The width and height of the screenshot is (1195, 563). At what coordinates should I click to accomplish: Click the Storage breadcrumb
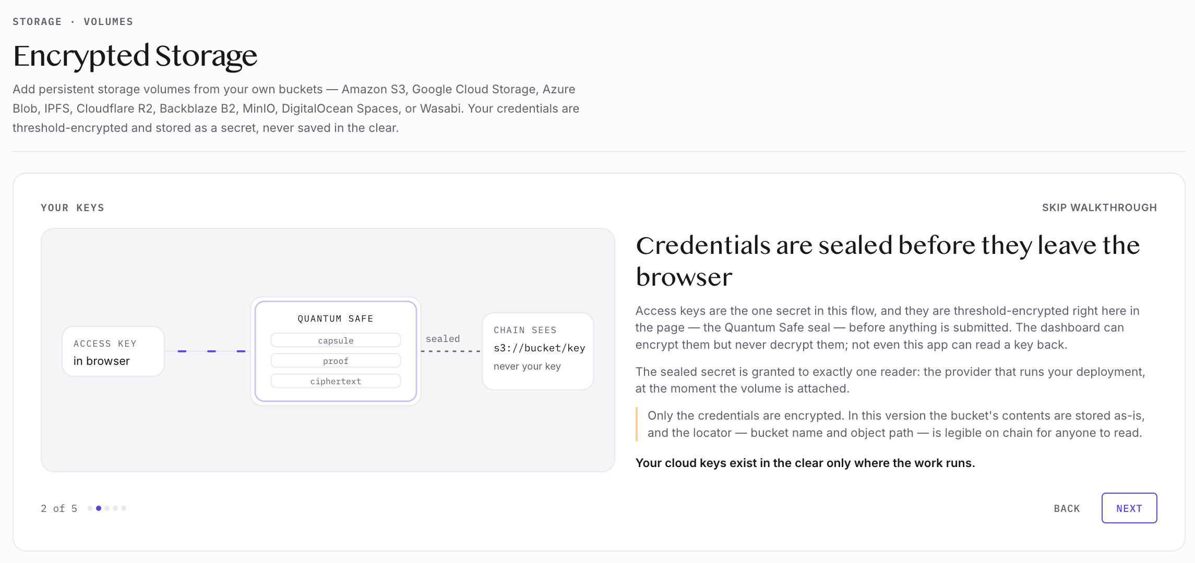(37, 21)
